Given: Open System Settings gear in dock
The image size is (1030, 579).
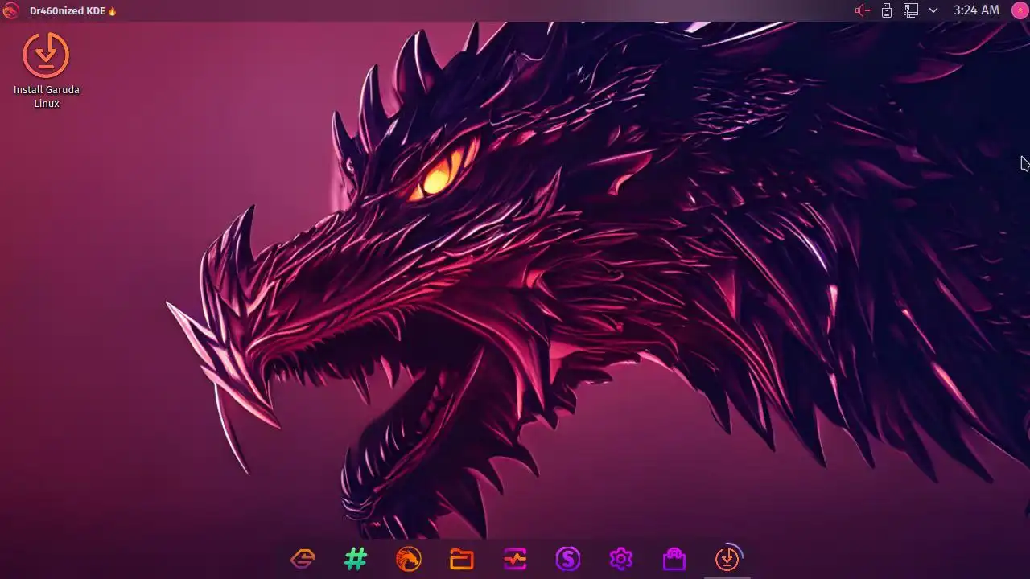Looking at the screenshot, I should [621, 558].
